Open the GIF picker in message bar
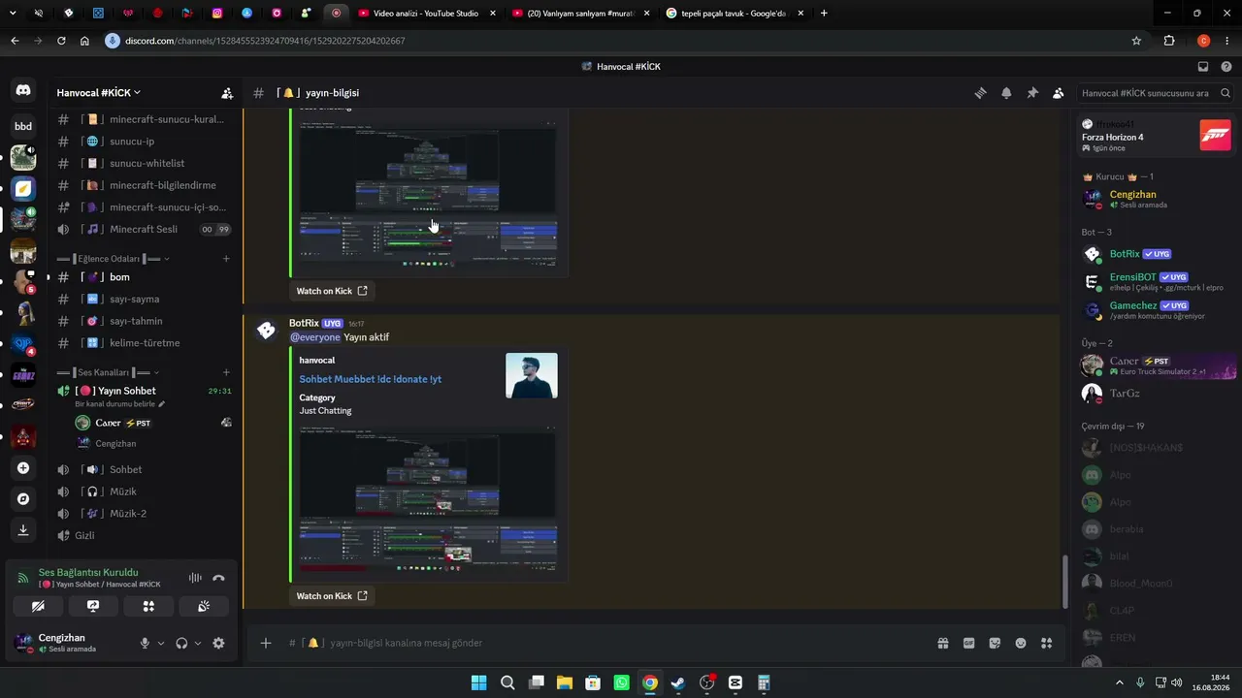This screenshot has height=698, width=1242. click(x=968, y=643)
